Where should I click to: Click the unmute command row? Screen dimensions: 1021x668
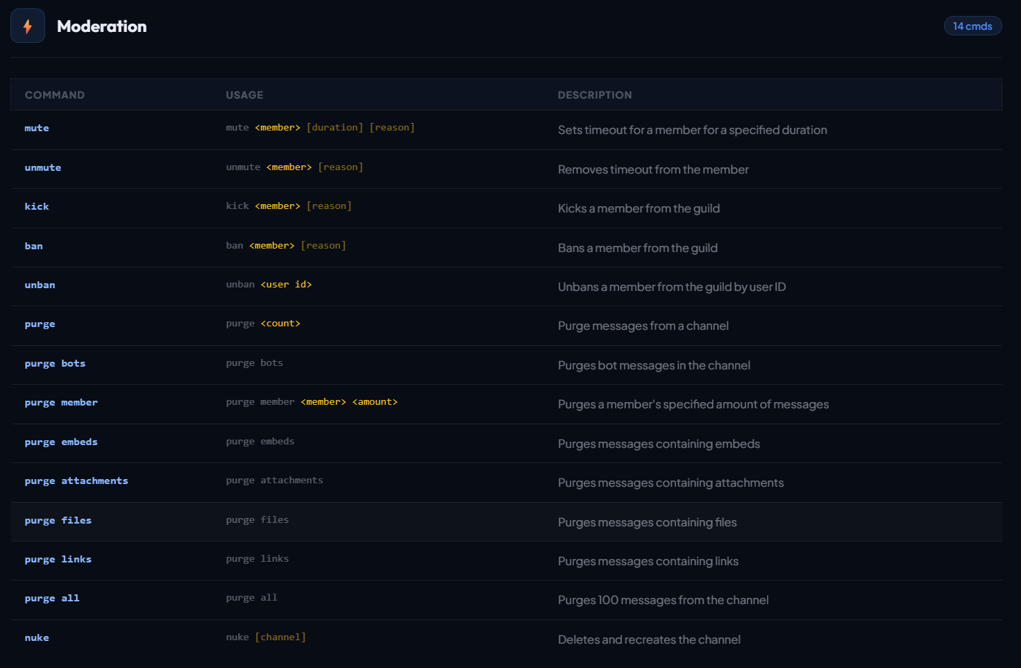(x=43, y=168)
